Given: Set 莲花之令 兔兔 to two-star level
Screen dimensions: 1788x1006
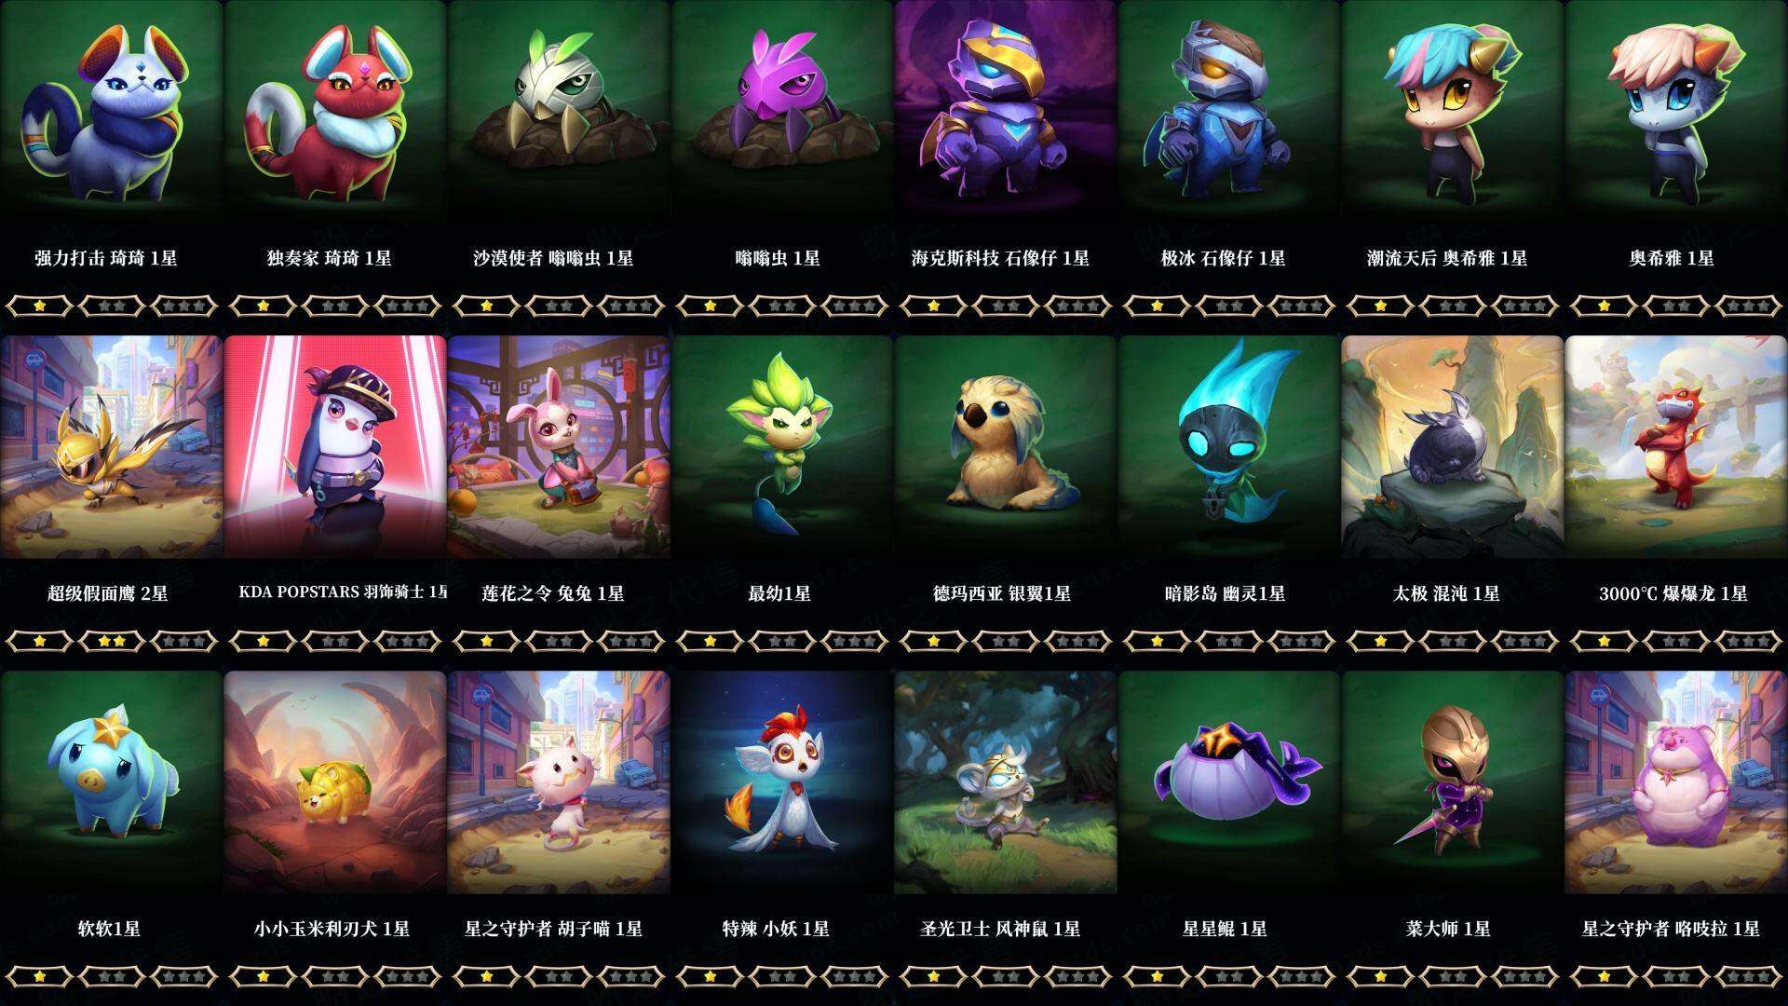Looking at the screenshot, I should click(559, 641).
